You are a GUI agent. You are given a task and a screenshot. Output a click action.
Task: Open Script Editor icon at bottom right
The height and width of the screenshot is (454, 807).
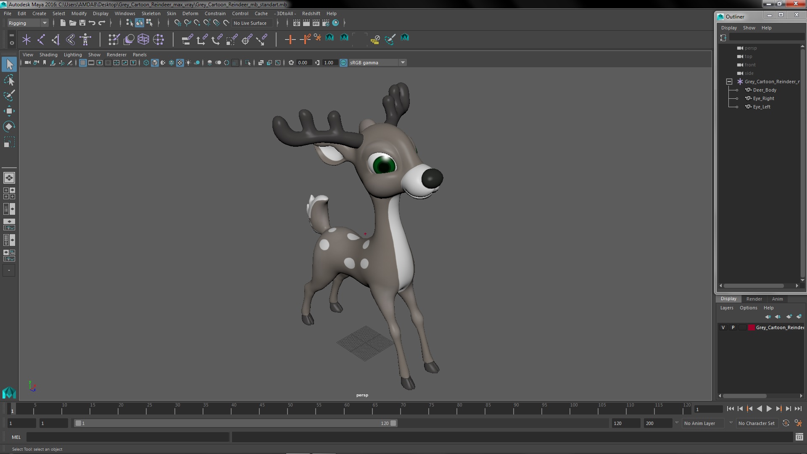click(x=799, y=437)
